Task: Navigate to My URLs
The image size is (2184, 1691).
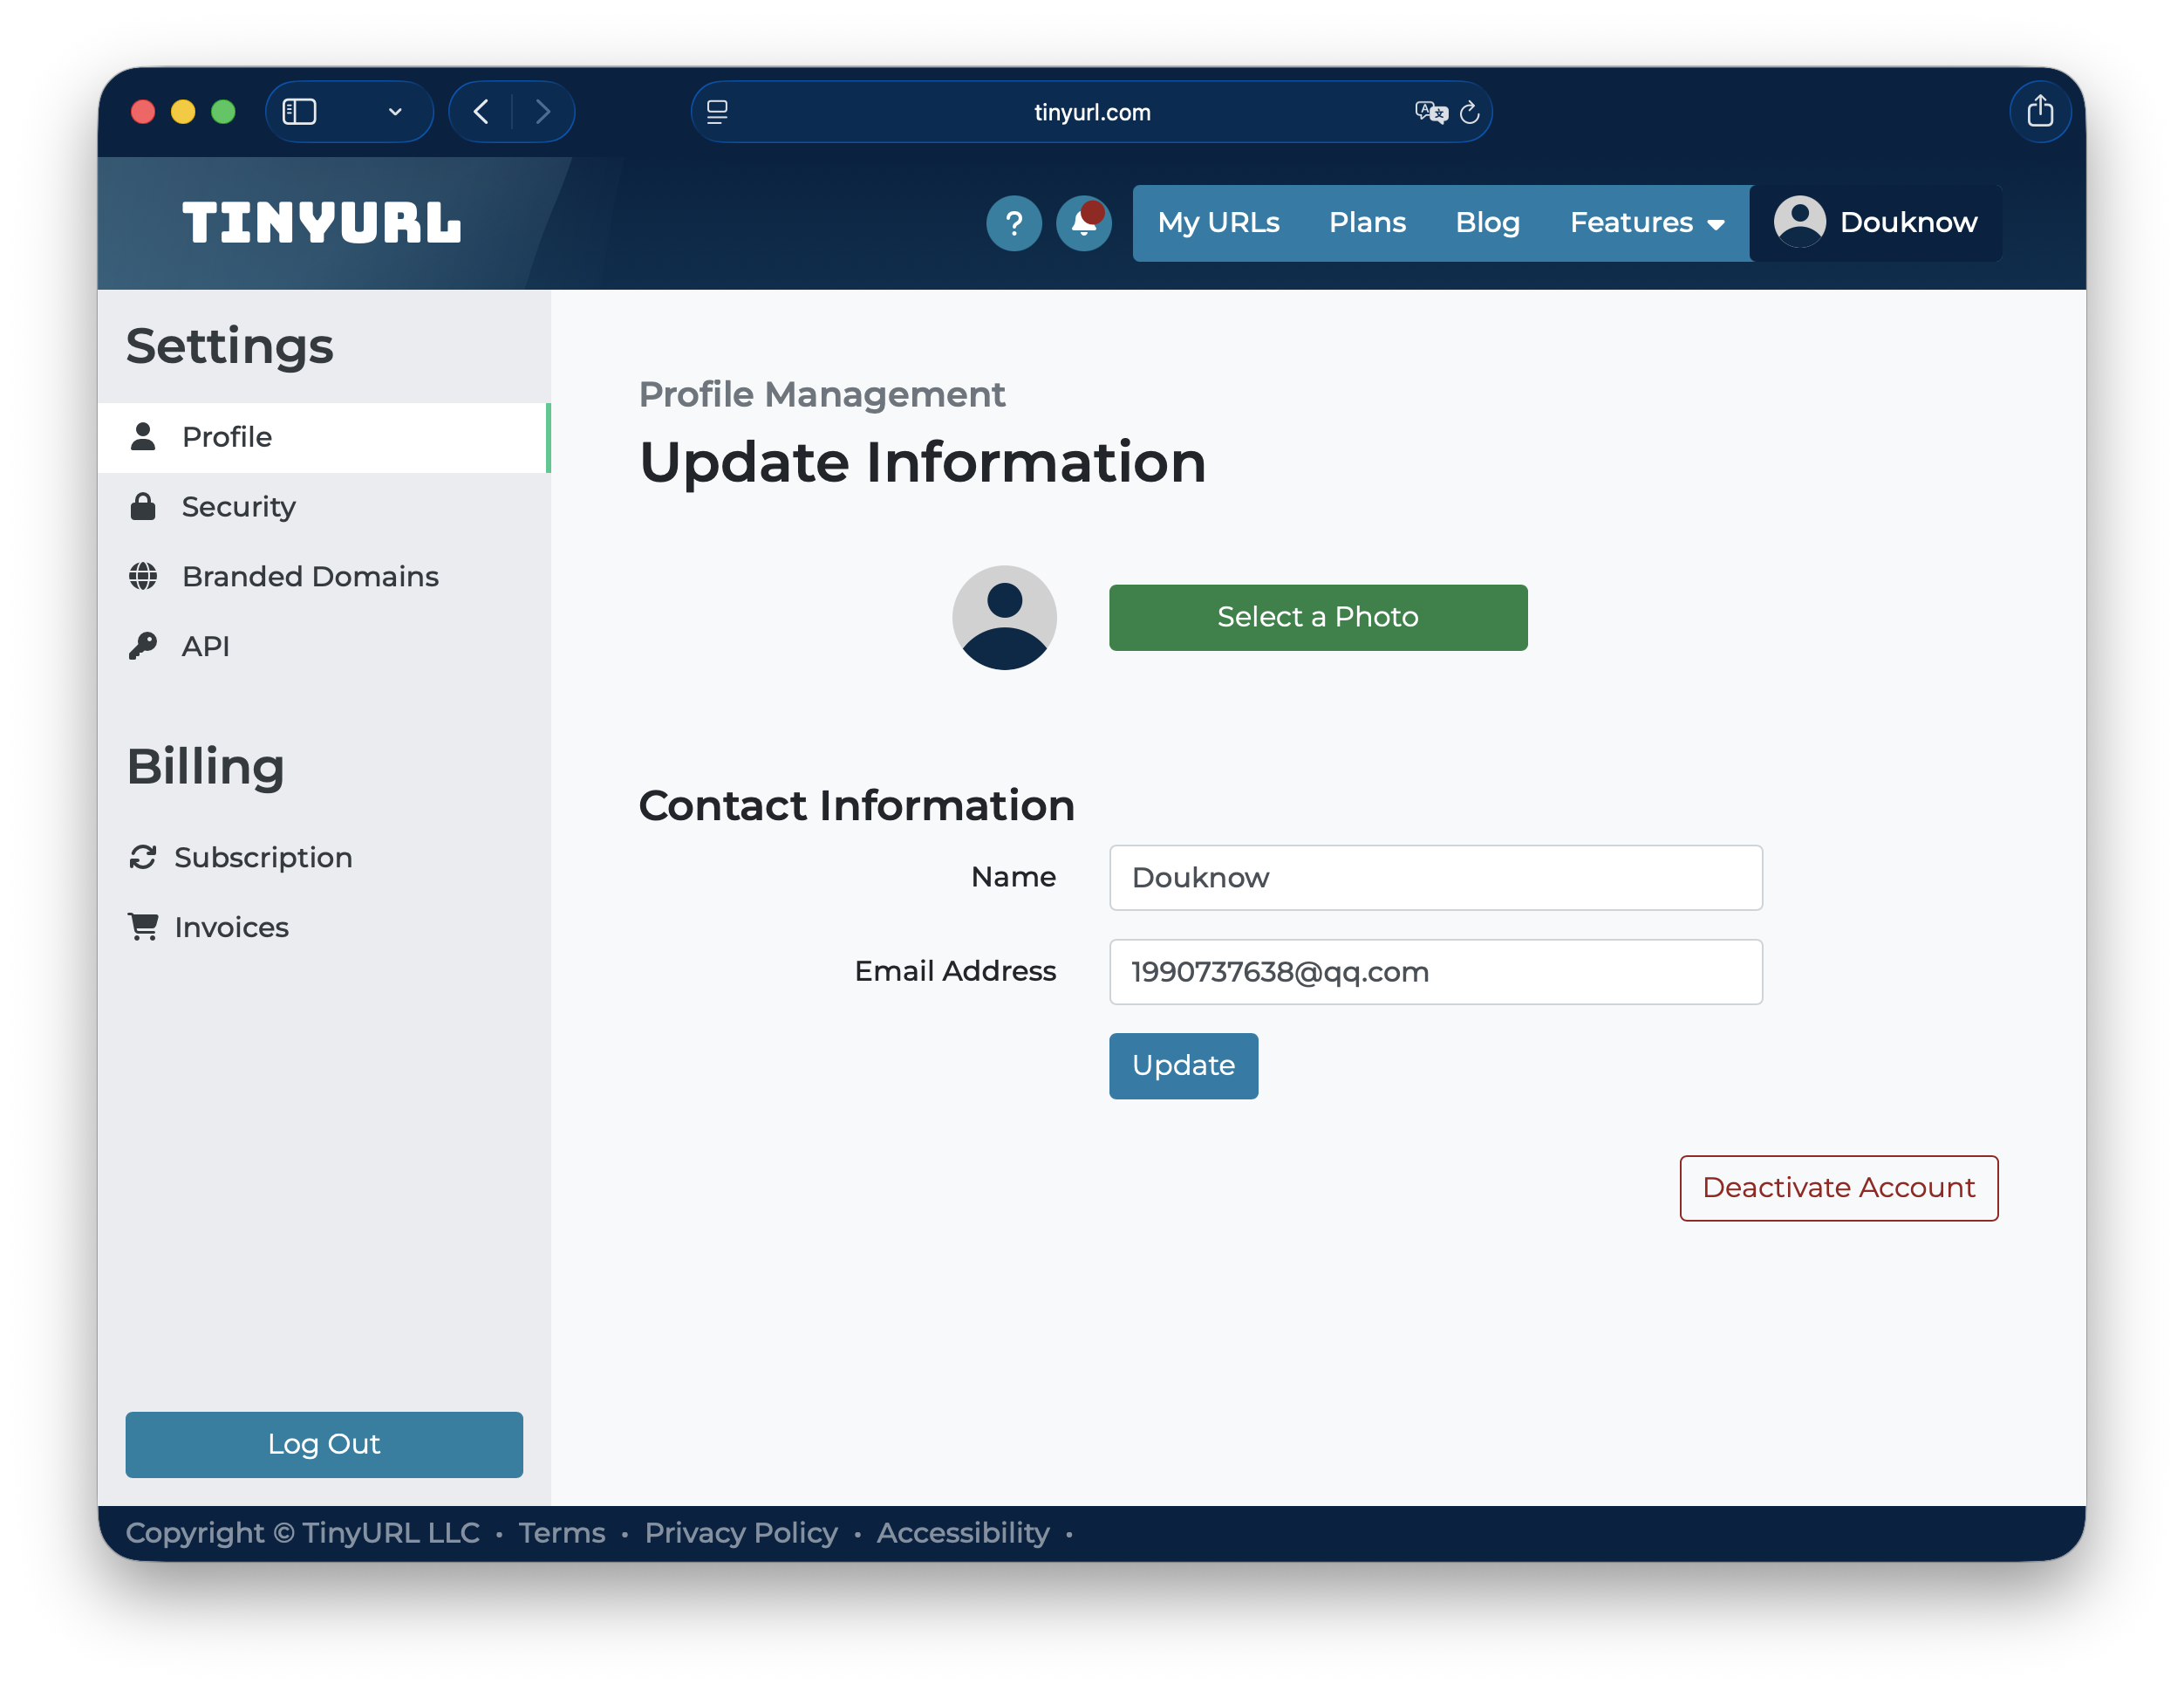Action: [1218, 222]
